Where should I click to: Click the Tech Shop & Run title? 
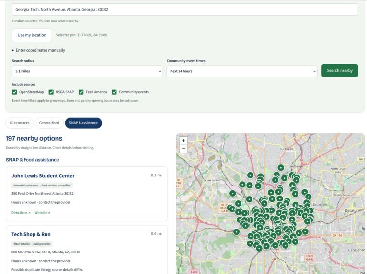tap(31, 234)
